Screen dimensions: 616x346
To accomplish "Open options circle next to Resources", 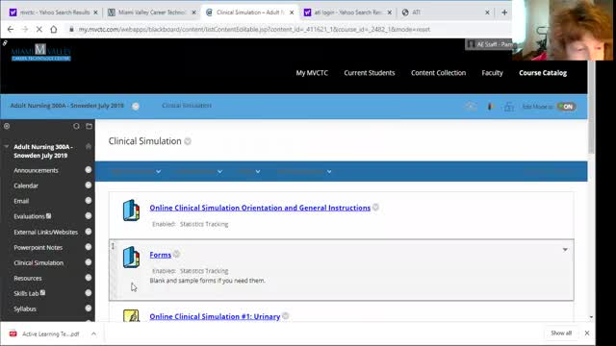I will [89, 278].
